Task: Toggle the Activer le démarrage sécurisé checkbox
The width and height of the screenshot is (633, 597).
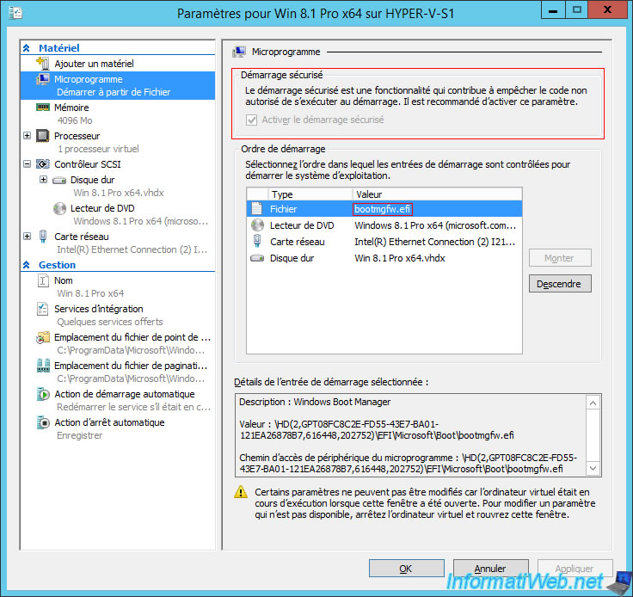Action: click(x=251, y=120)
